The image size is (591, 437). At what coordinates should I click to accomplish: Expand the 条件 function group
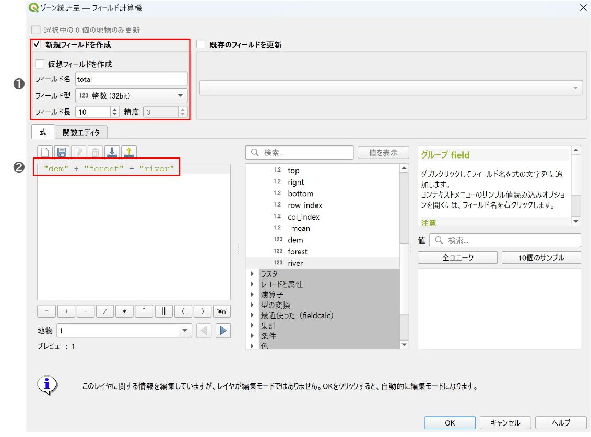(x=253, y=335)
